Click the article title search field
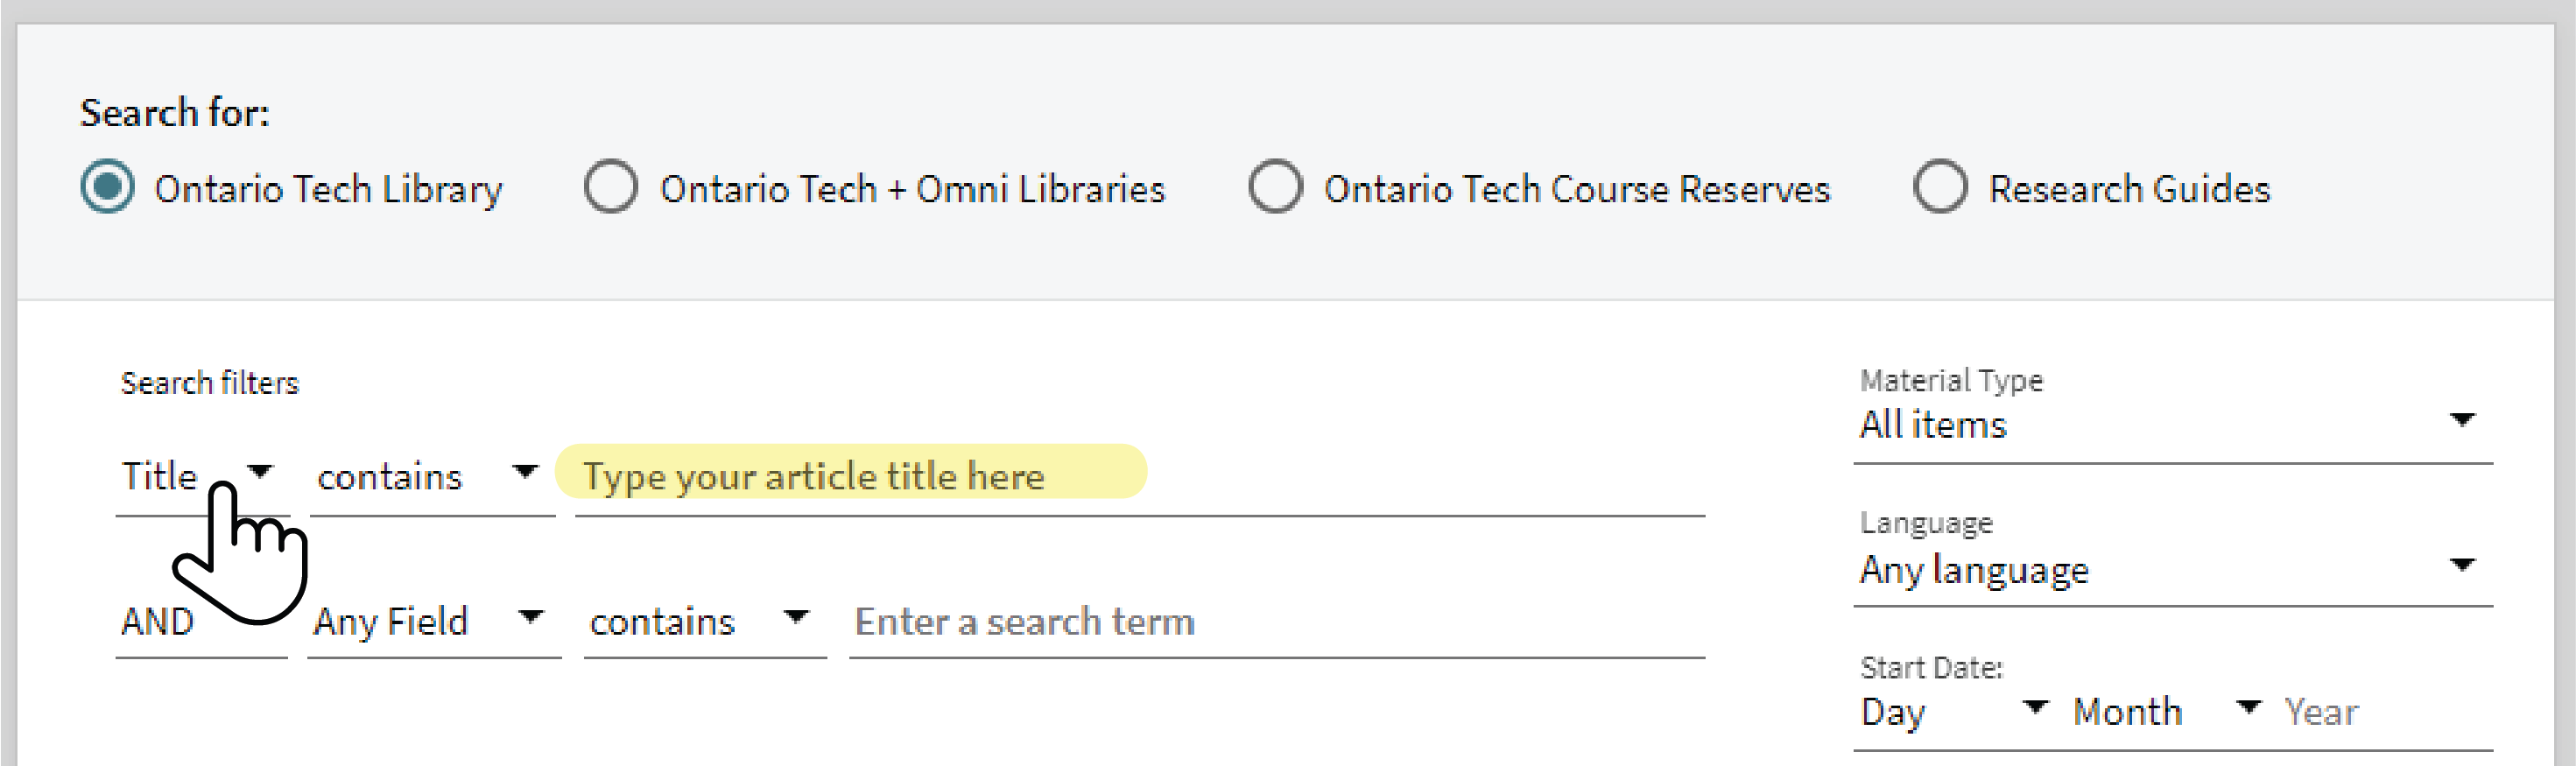Screen dimensions: 2576x766 coord(1140,477)
